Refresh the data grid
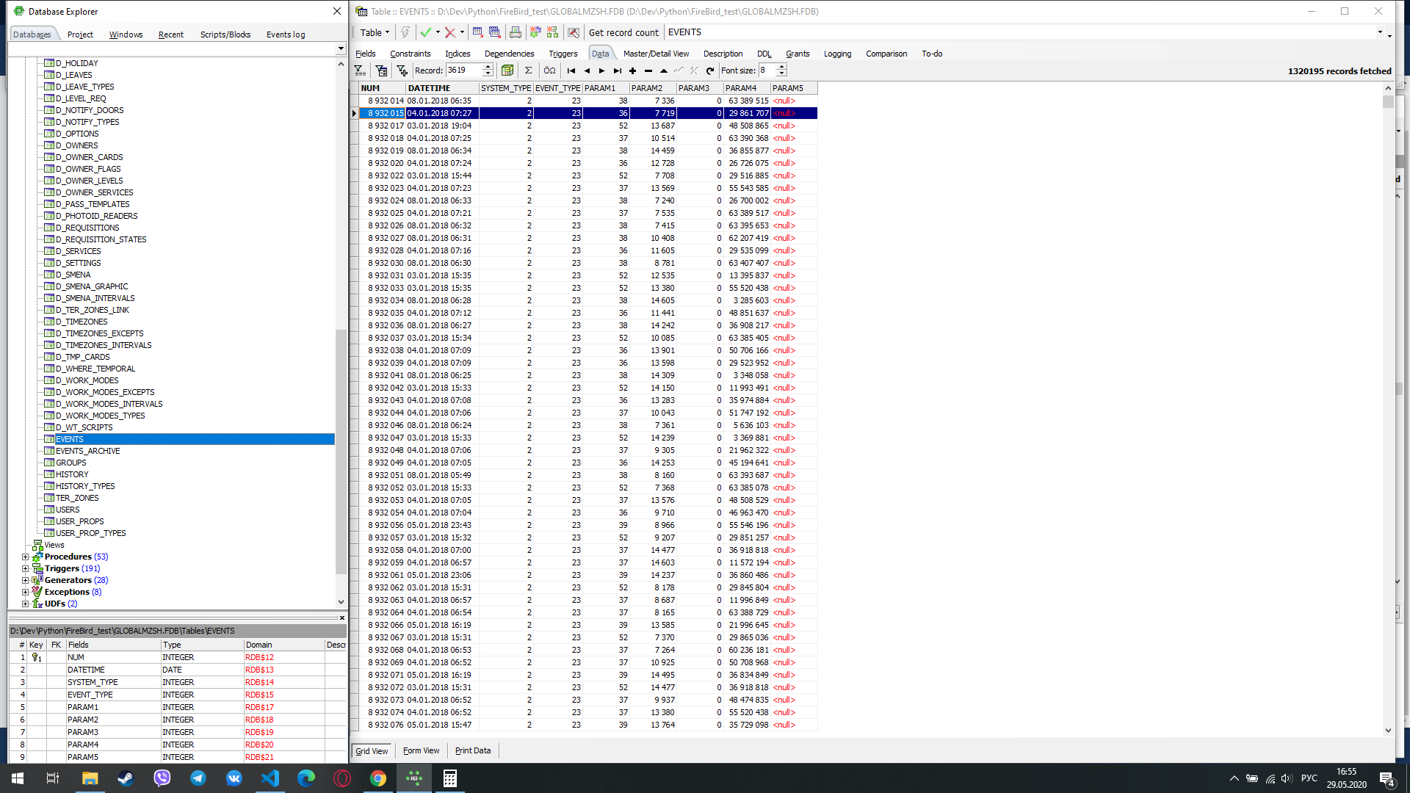 pos(709,70)
